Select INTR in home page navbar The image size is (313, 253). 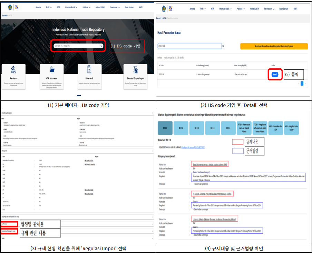tap(58, 7)
